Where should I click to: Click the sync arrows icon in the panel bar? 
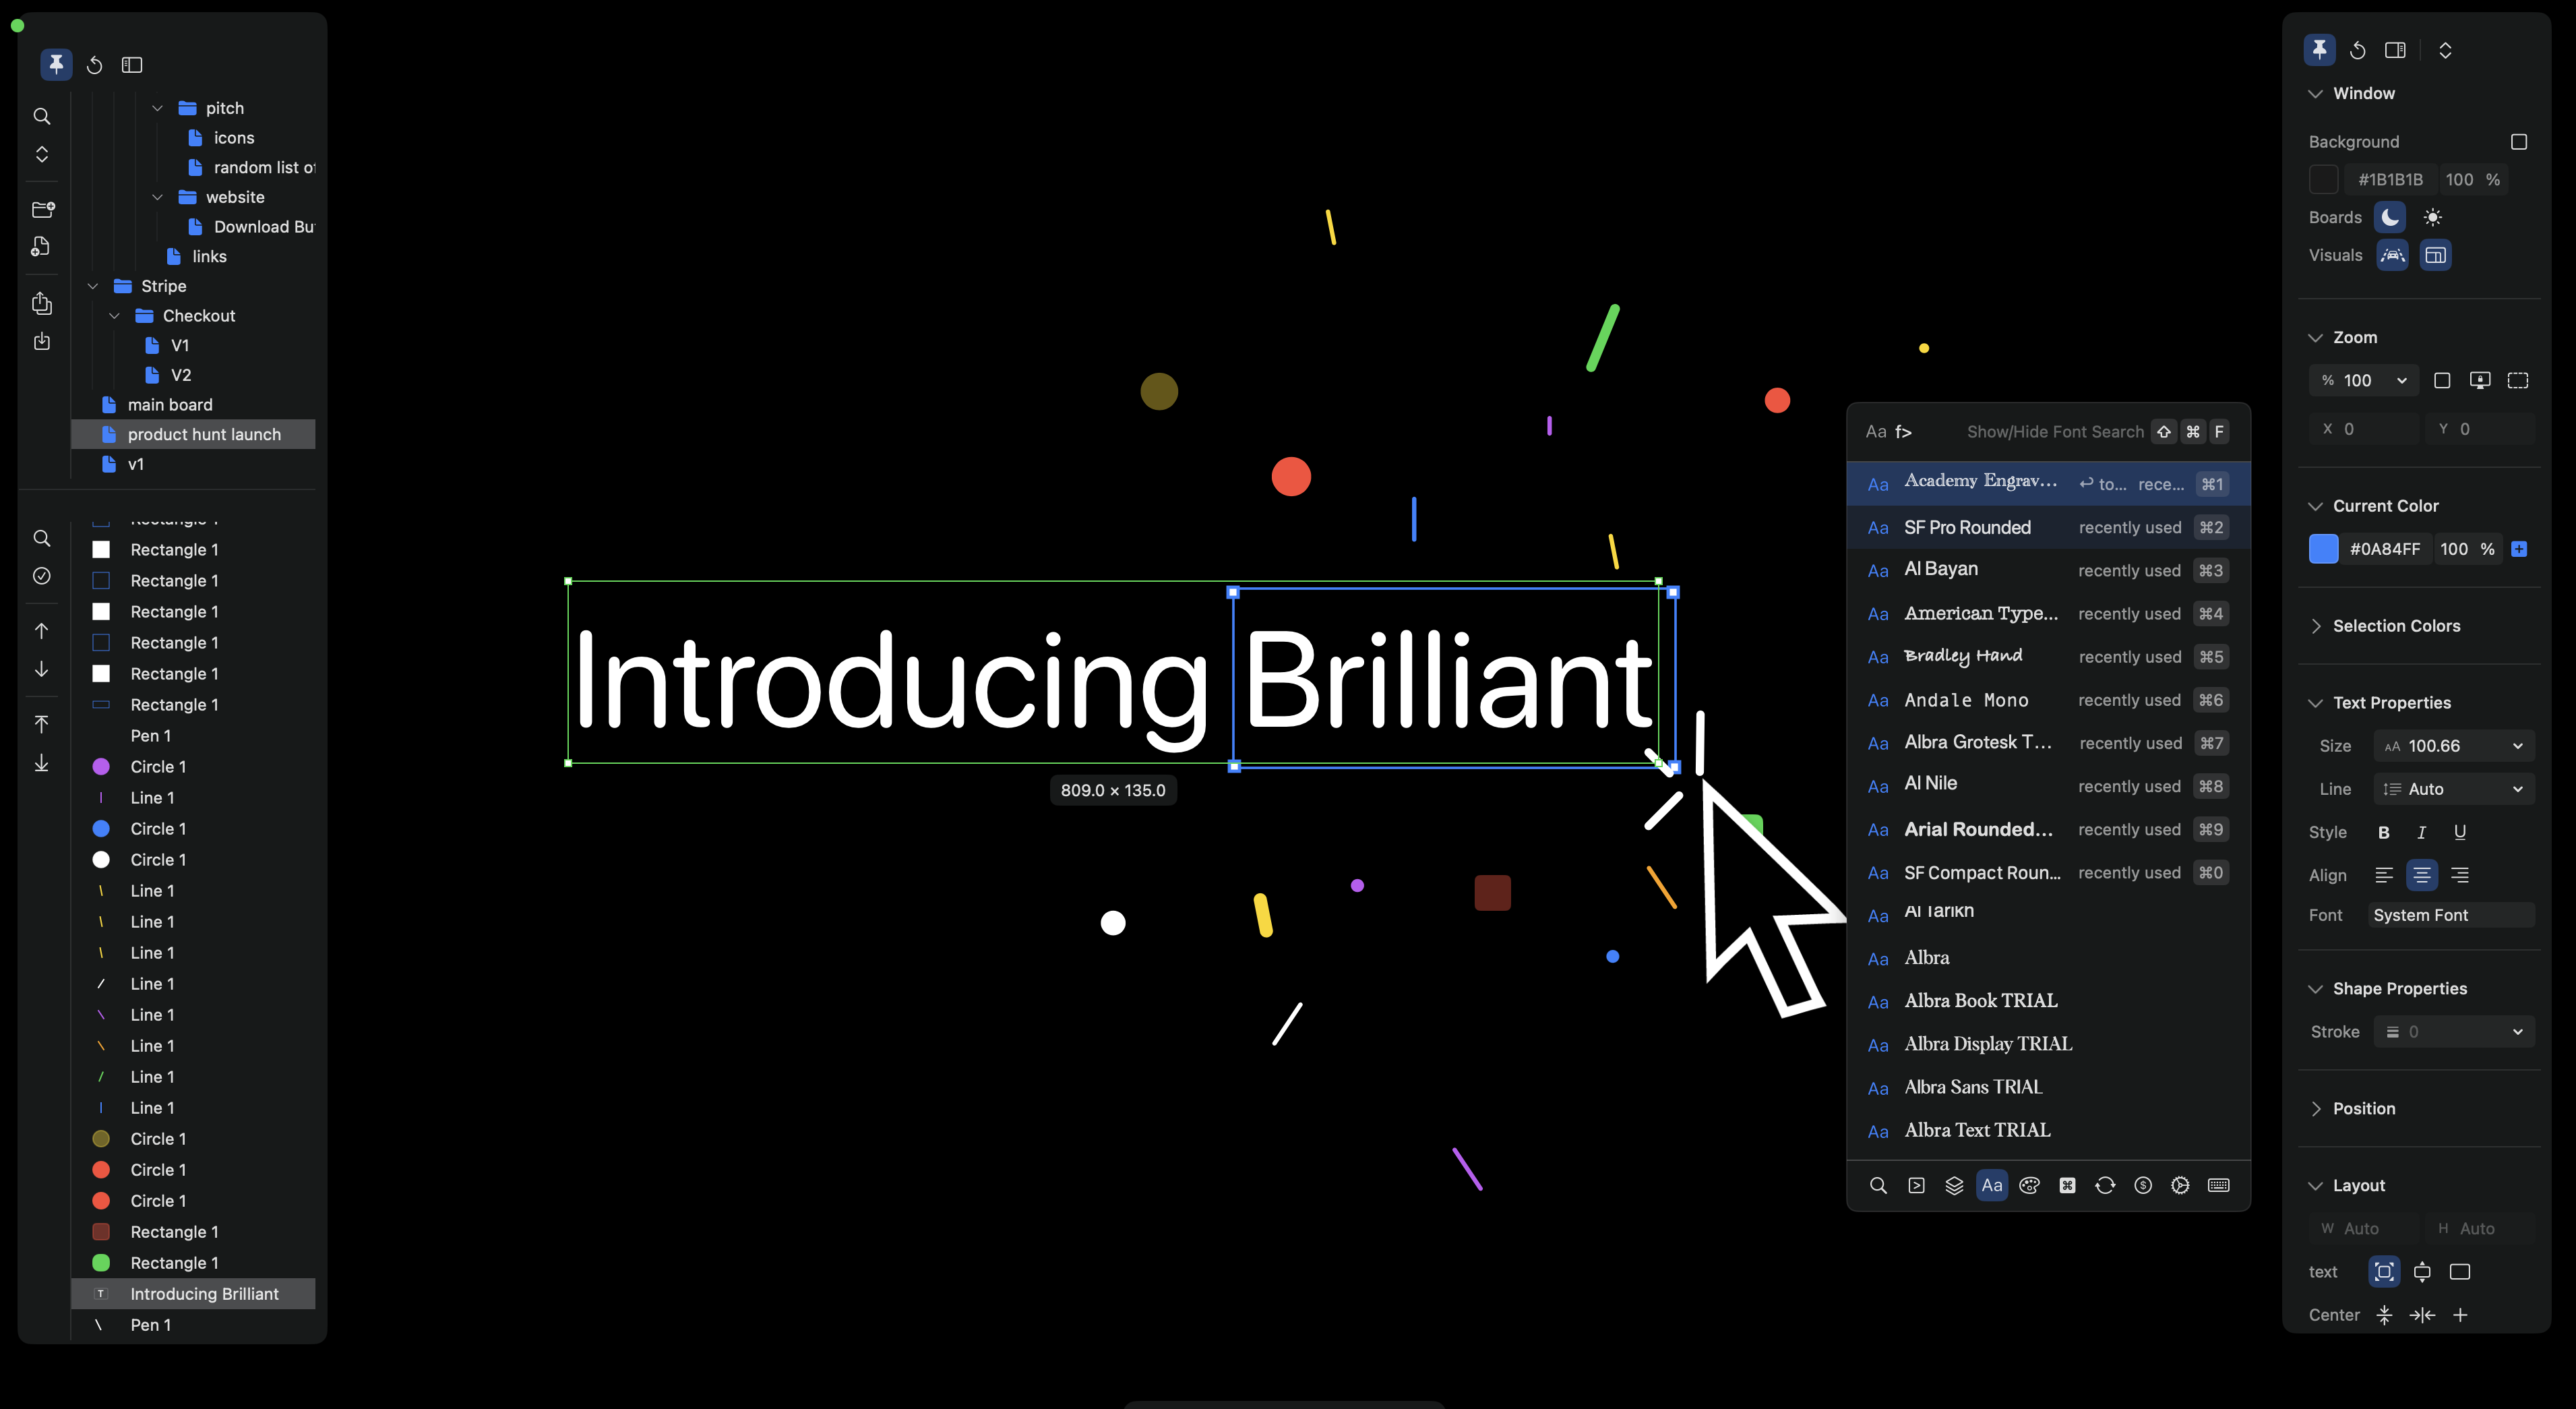[2105, 1185]
